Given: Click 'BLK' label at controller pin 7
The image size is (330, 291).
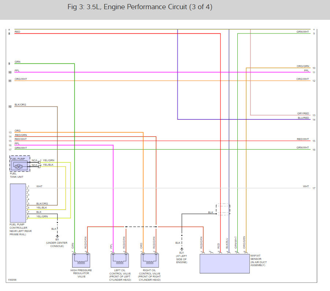Looking at the screenshot, I should pyautogui.click(x=39, y=212).
